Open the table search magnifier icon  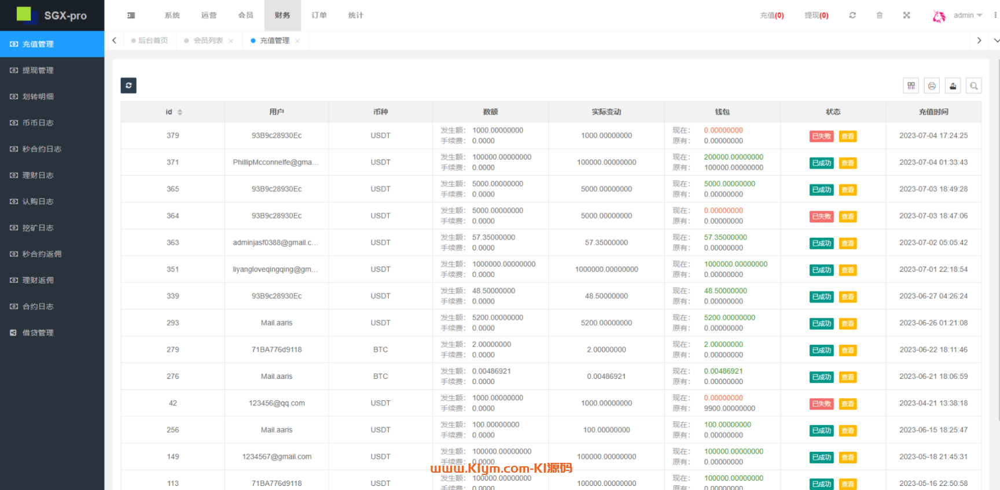pyautogui.click(x=974, y=86)
